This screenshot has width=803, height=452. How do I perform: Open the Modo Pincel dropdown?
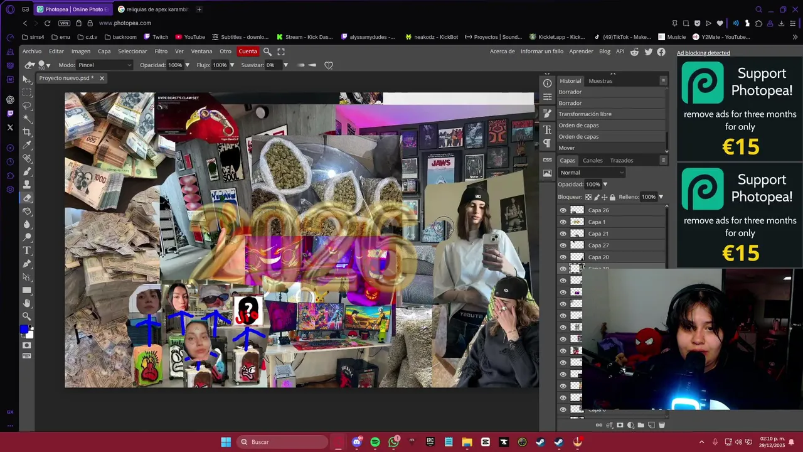point(105,65)
